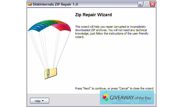Open the Help dropdown menu
Screen dimensions: 183x107
(39, 101)
